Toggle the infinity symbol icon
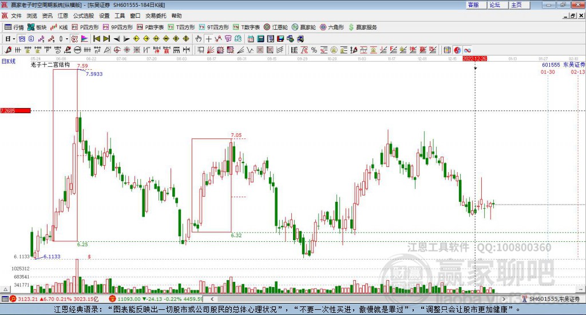Image resolution: width=586 pixels, height=315 pixels. (467, 50)
